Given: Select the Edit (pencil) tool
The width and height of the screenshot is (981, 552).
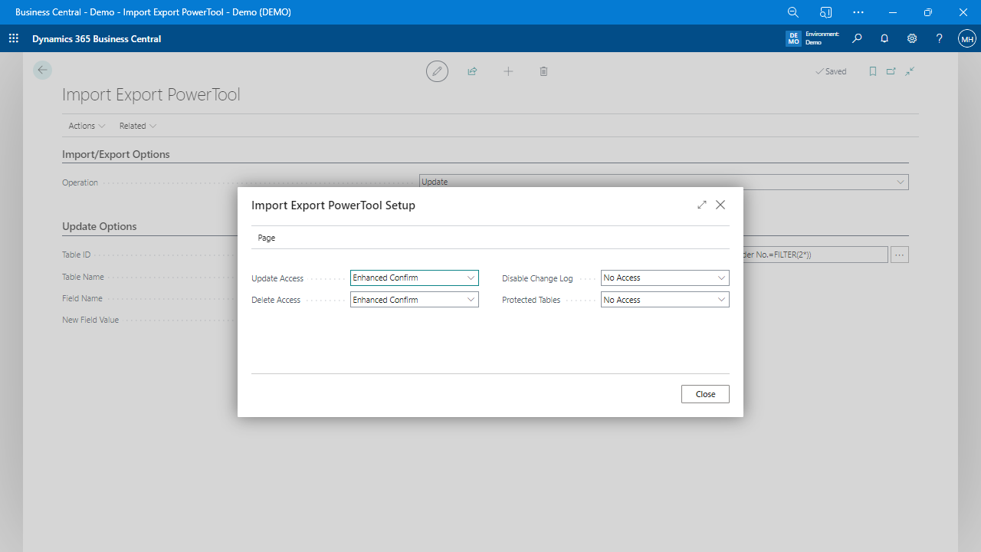Looking at the screenshot, I should 437,71.
